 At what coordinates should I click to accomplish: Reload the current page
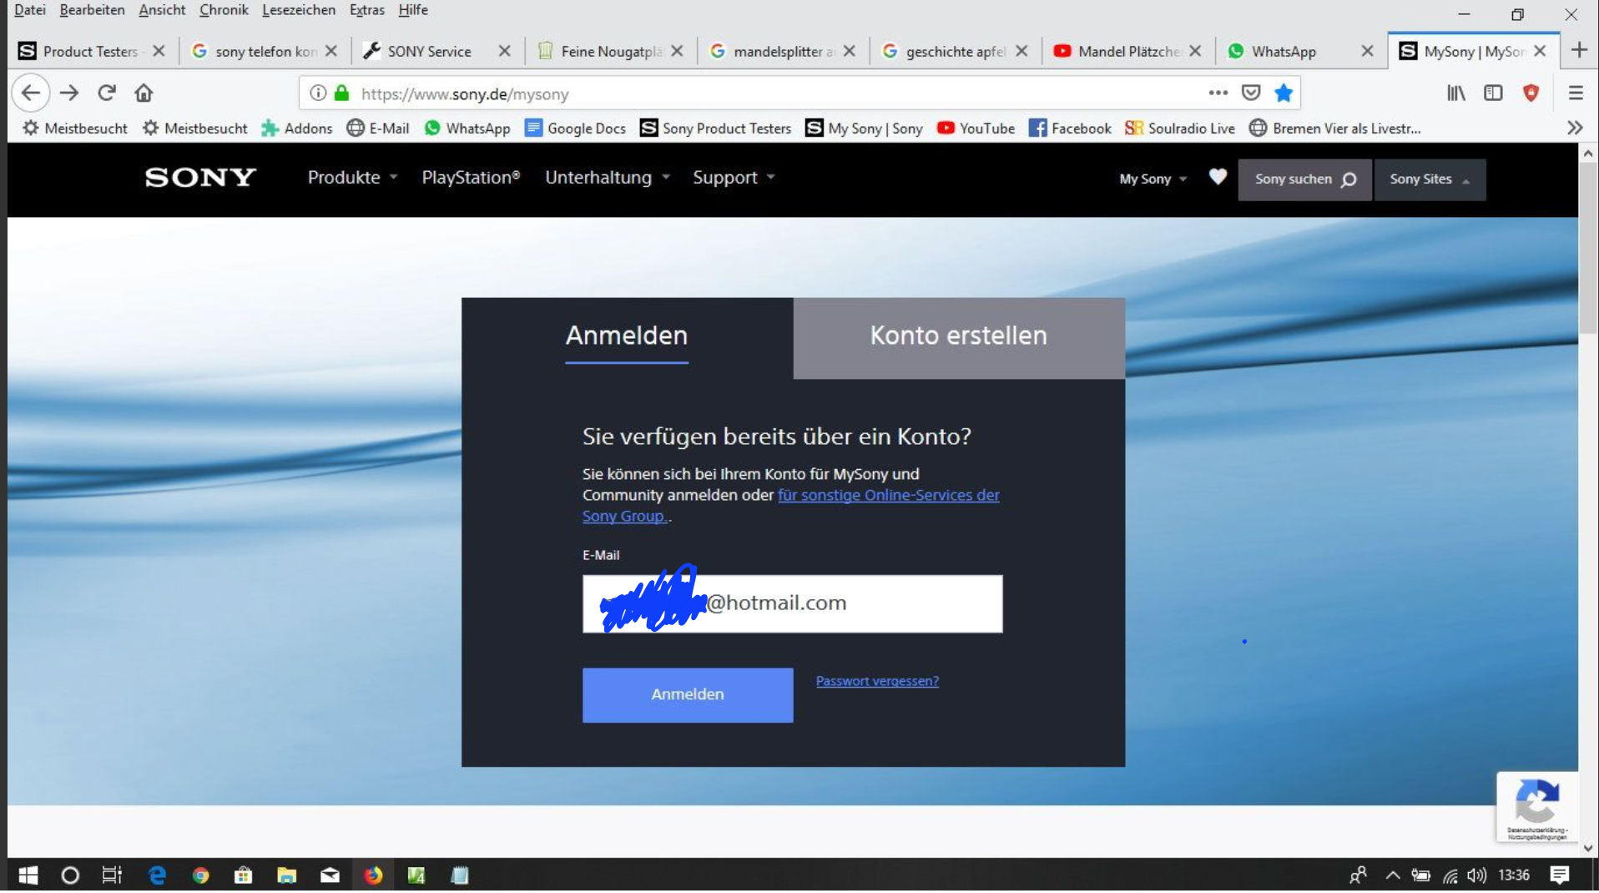coord(106,93)
